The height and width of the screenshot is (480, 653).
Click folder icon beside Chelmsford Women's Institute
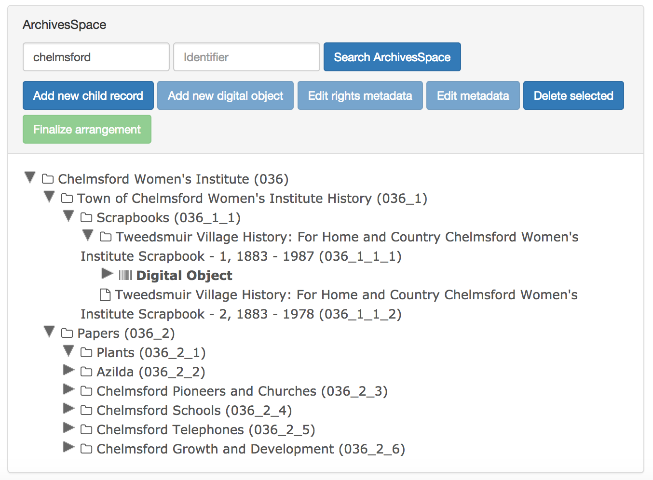(x=47, y=179)
